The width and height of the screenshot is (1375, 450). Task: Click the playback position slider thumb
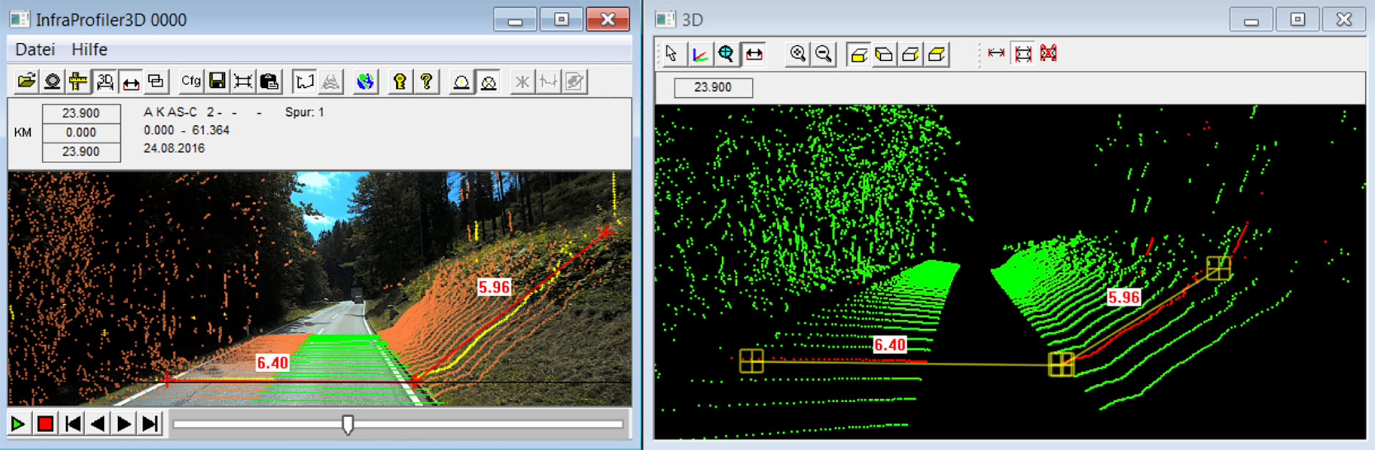point(348,424)
